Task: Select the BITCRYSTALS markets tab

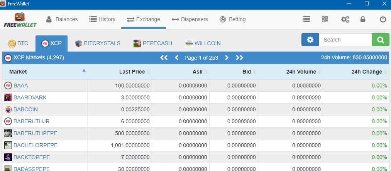Action: [98, 43]
